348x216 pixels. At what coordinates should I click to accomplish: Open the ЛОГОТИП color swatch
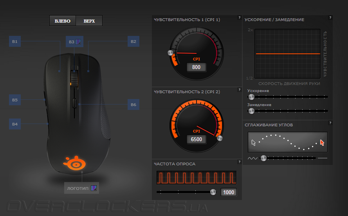point(94,188)
